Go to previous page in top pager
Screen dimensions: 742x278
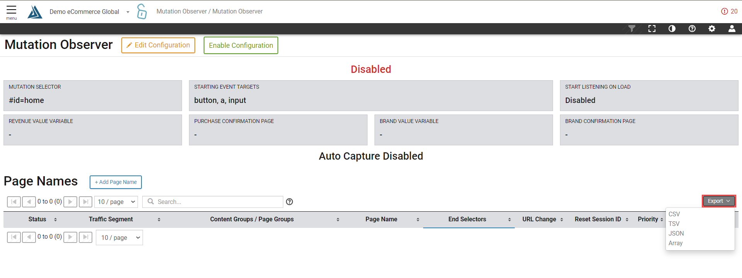29,202
